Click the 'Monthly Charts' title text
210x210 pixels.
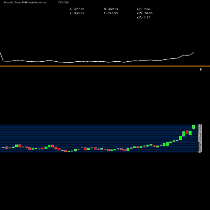coord(12,3)
